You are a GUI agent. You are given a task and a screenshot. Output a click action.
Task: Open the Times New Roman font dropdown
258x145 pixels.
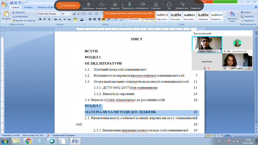pos(60,14)
